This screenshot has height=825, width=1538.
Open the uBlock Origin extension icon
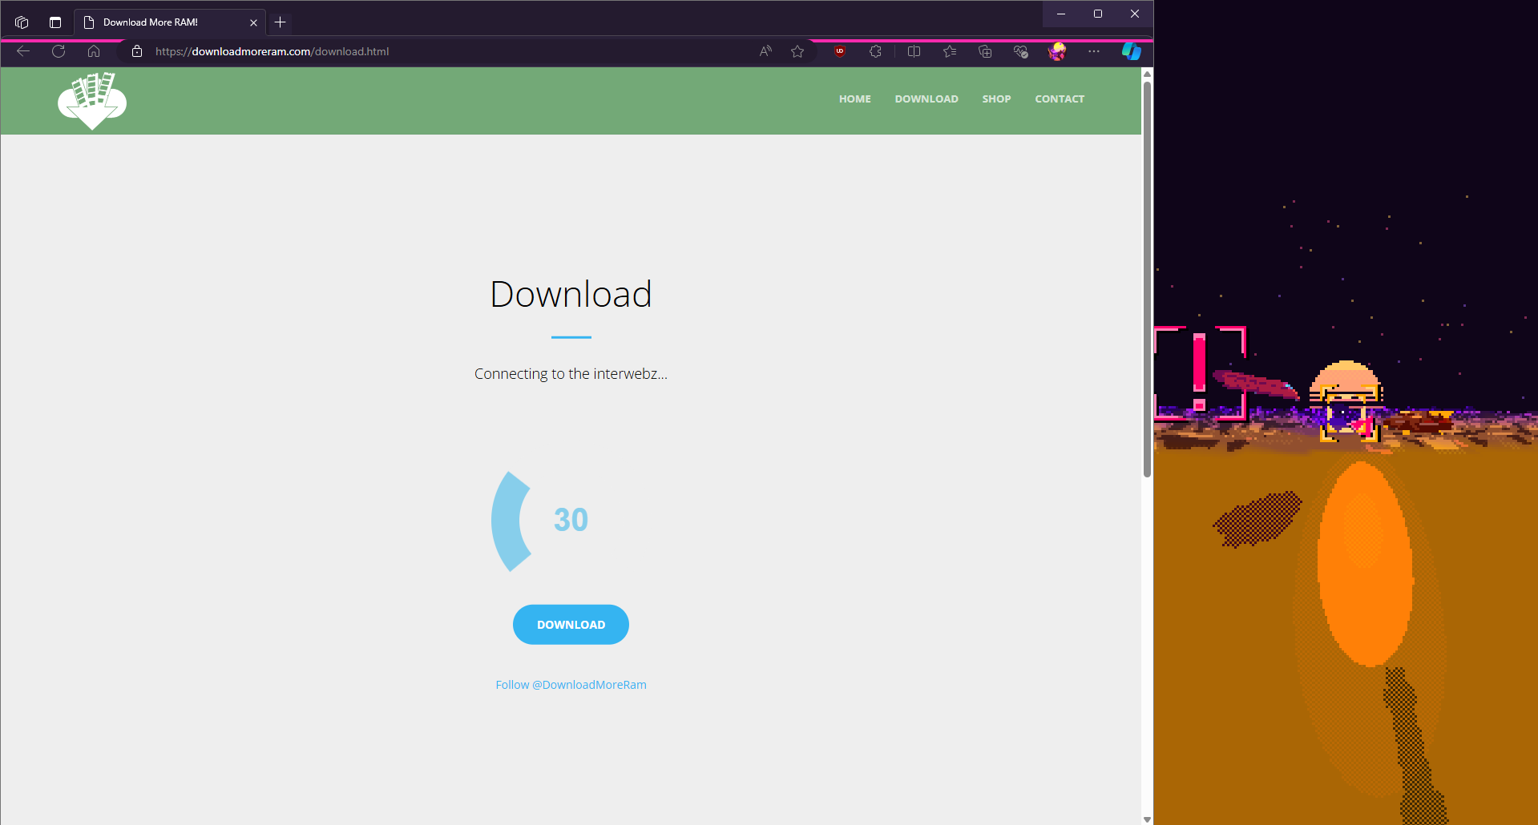[840, 51]
